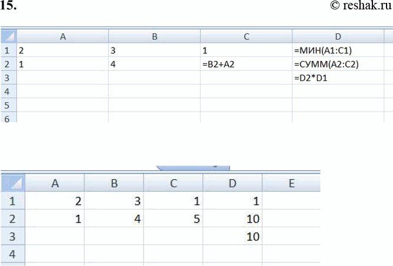
Task: Select column C header in lower sheet
Action: (x=173, y=183)
